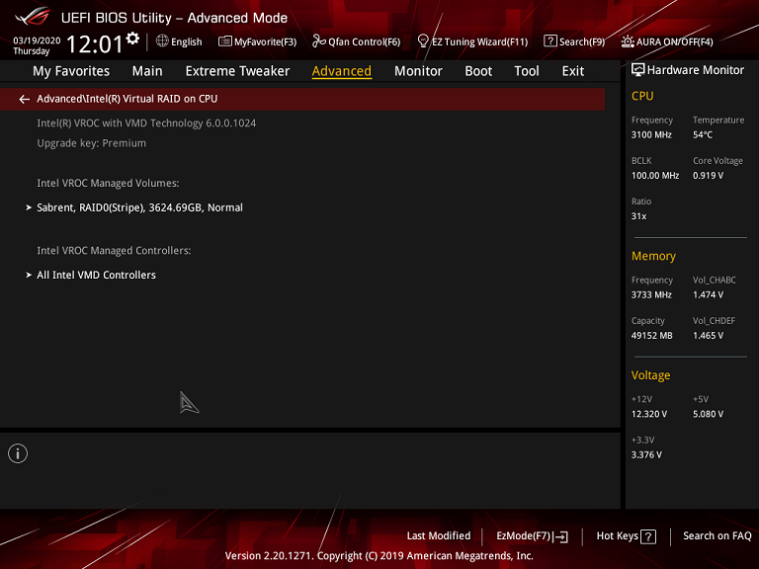The height and width of the screenshot is (569, 759).
Task: Click Last Modified at the bottom
Action: [439, 536]
